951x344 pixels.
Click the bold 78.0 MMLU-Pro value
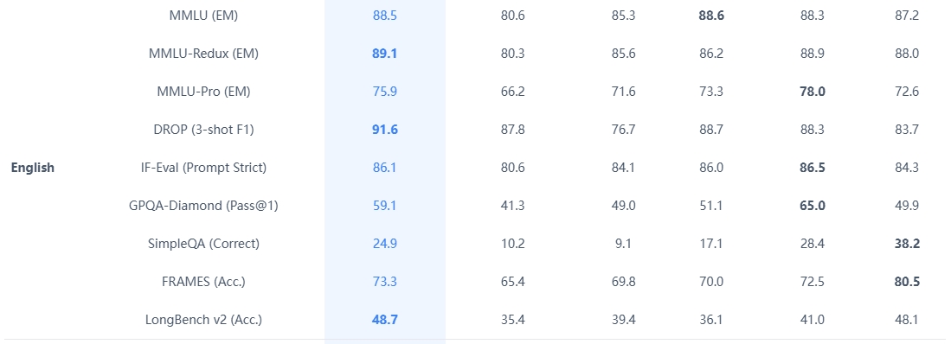coord(812,92)
